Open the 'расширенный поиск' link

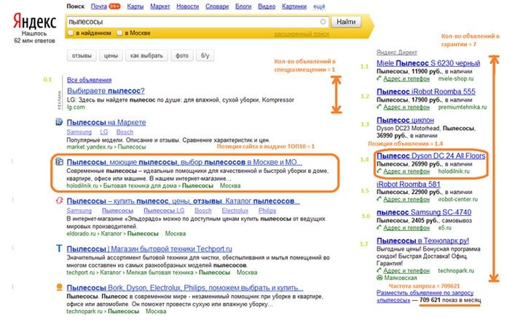[x=302, y=33]
